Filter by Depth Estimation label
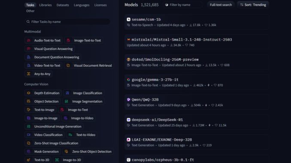 (47, 93)
